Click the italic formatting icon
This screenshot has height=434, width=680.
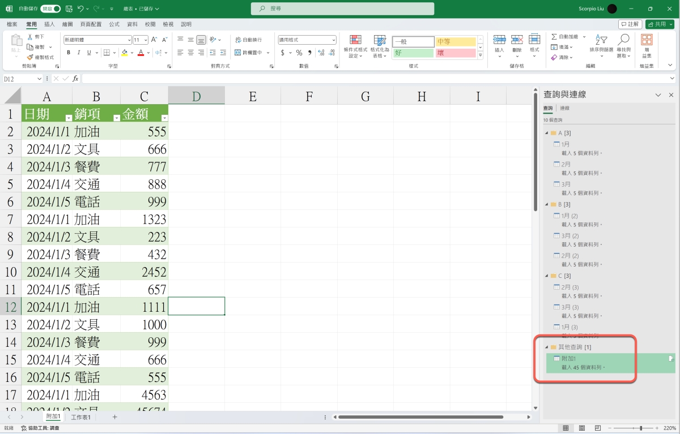pyautogui.click(x=79, y=53)
